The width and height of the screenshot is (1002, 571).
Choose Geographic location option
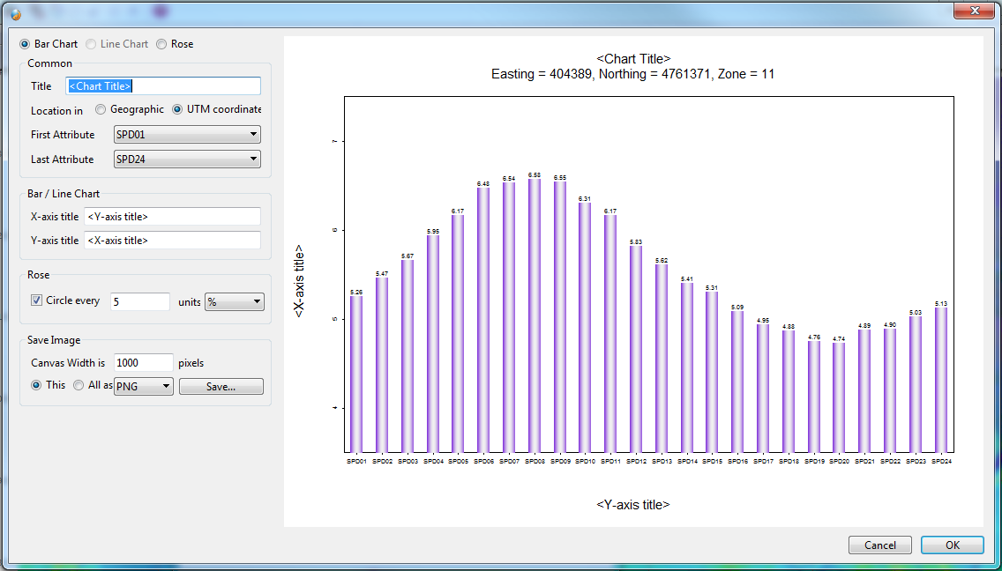click(x=101, y=110)
